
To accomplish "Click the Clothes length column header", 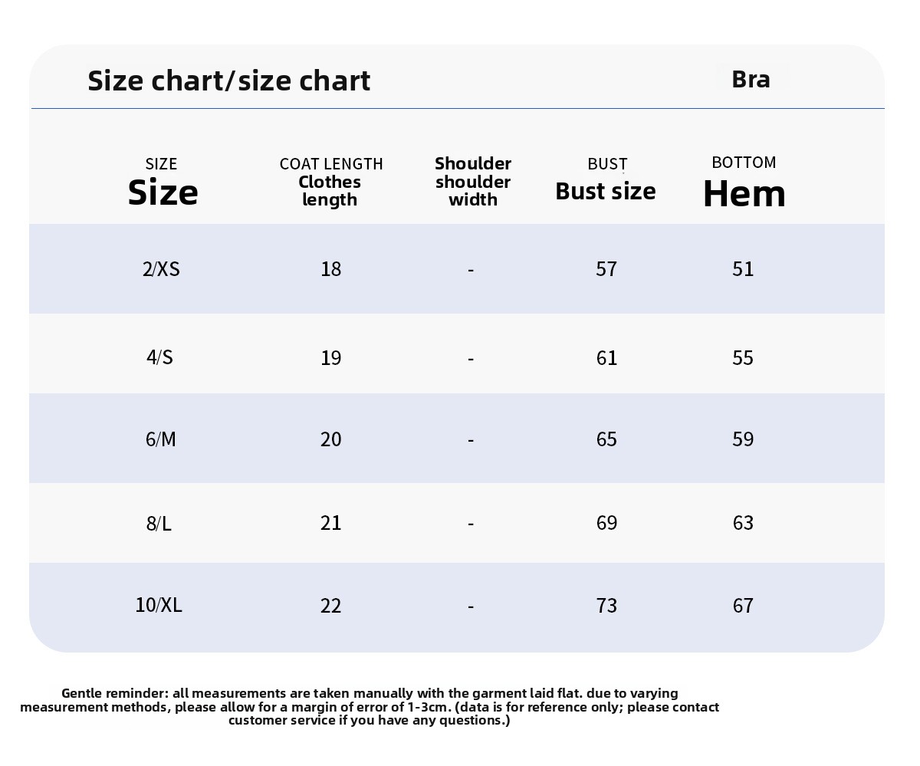I will [330, 182].
